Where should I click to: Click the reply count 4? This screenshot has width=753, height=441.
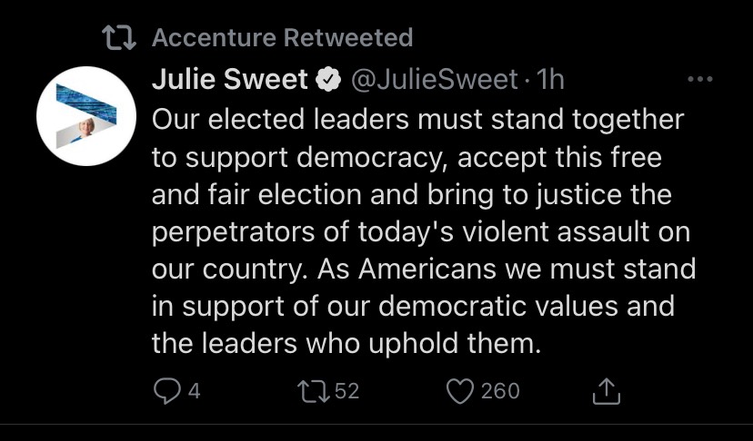pos(194,391)
